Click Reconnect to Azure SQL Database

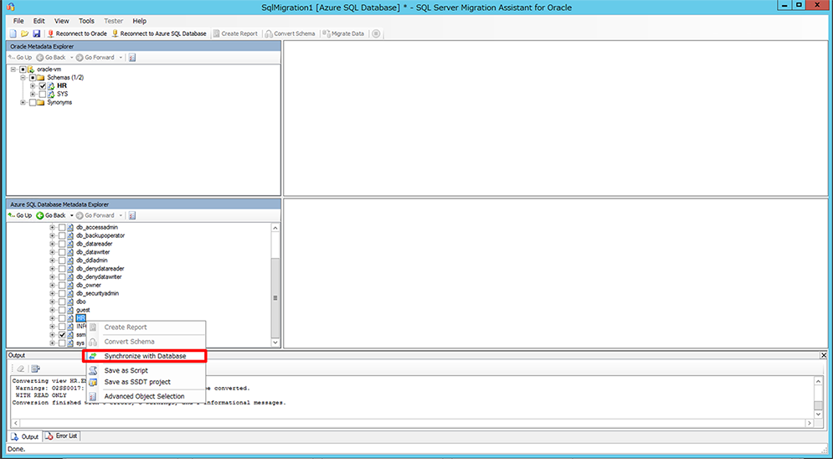point(159,34)
